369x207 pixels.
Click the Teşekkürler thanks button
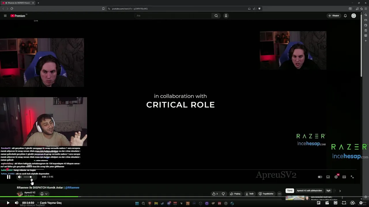coord(266,194)
